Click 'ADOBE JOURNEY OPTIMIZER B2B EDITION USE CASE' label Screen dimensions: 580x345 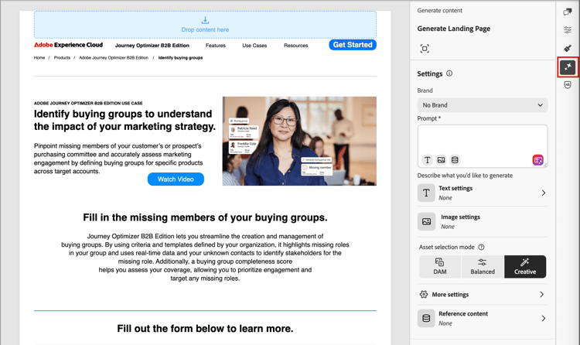pos(88,104)
